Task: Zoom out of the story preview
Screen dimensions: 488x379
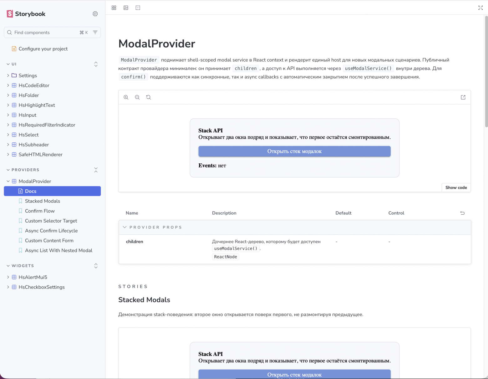Action: click(x=137, y=97)
